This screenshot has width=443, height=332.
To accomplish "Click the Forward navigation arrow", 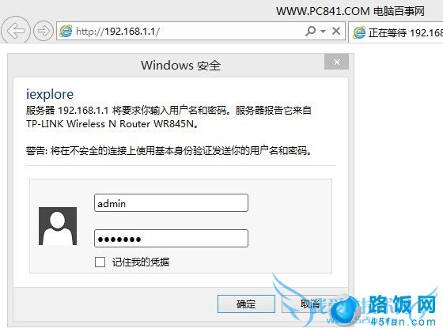I will click(44, 31).
